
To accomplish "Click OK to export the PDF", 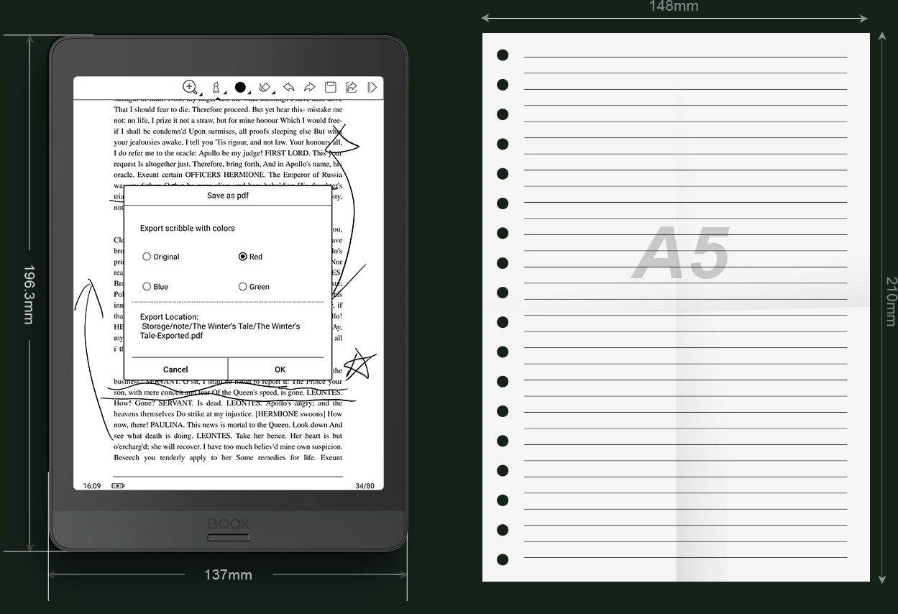I will point(280,369).
